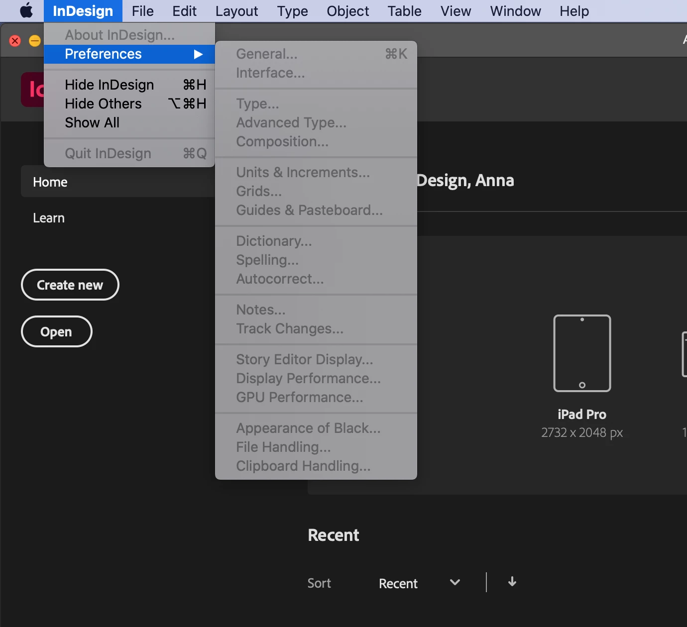Open Autocorrect preferences
Image resolution: width=687 pixels, height=627 pixels.
pyautogui.click(x=316, y=279)
